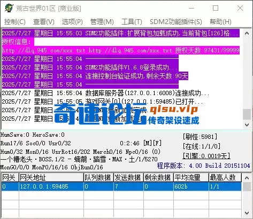Click the 平均流量 column header
Viewport: 253px width, 219px height.
coord(191,177)
